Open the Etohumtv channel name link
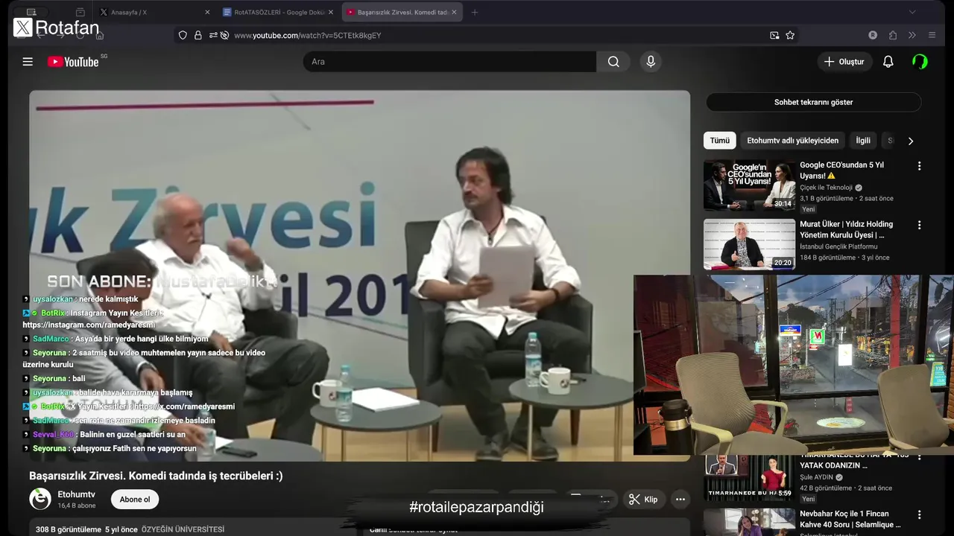 (76, 494)
